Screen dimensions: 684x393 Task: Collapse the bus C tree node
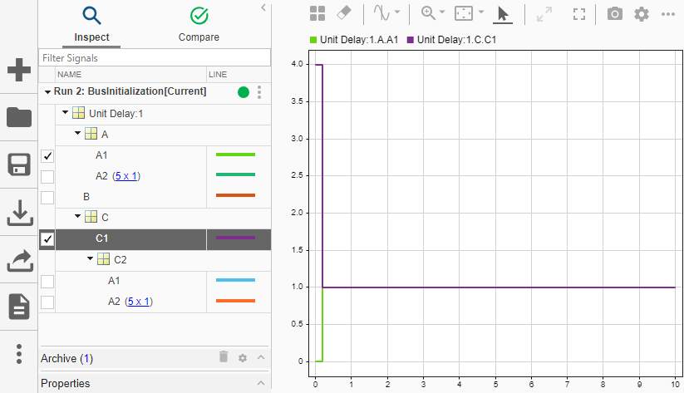point(77,216)
